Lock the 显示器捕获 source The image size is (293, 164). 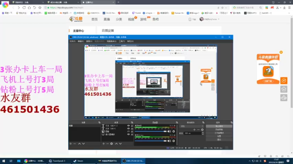132,134
